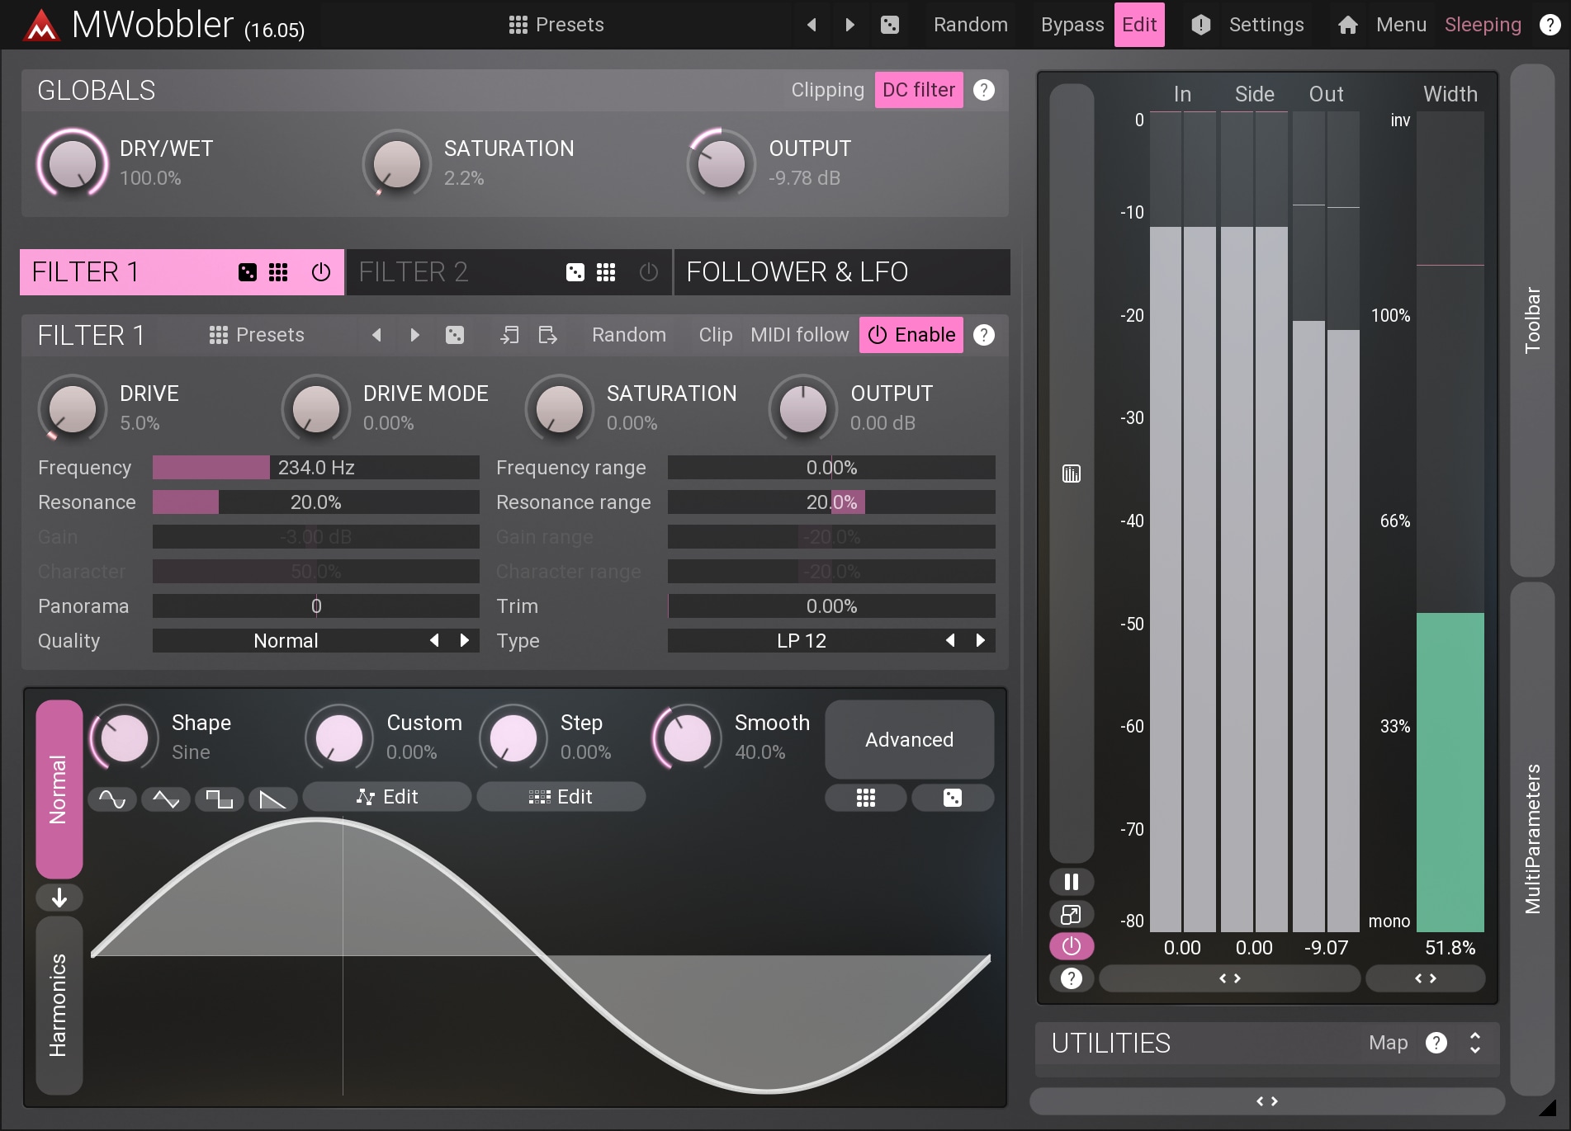Open Filter 1 panel help icon

coord(983,335)
